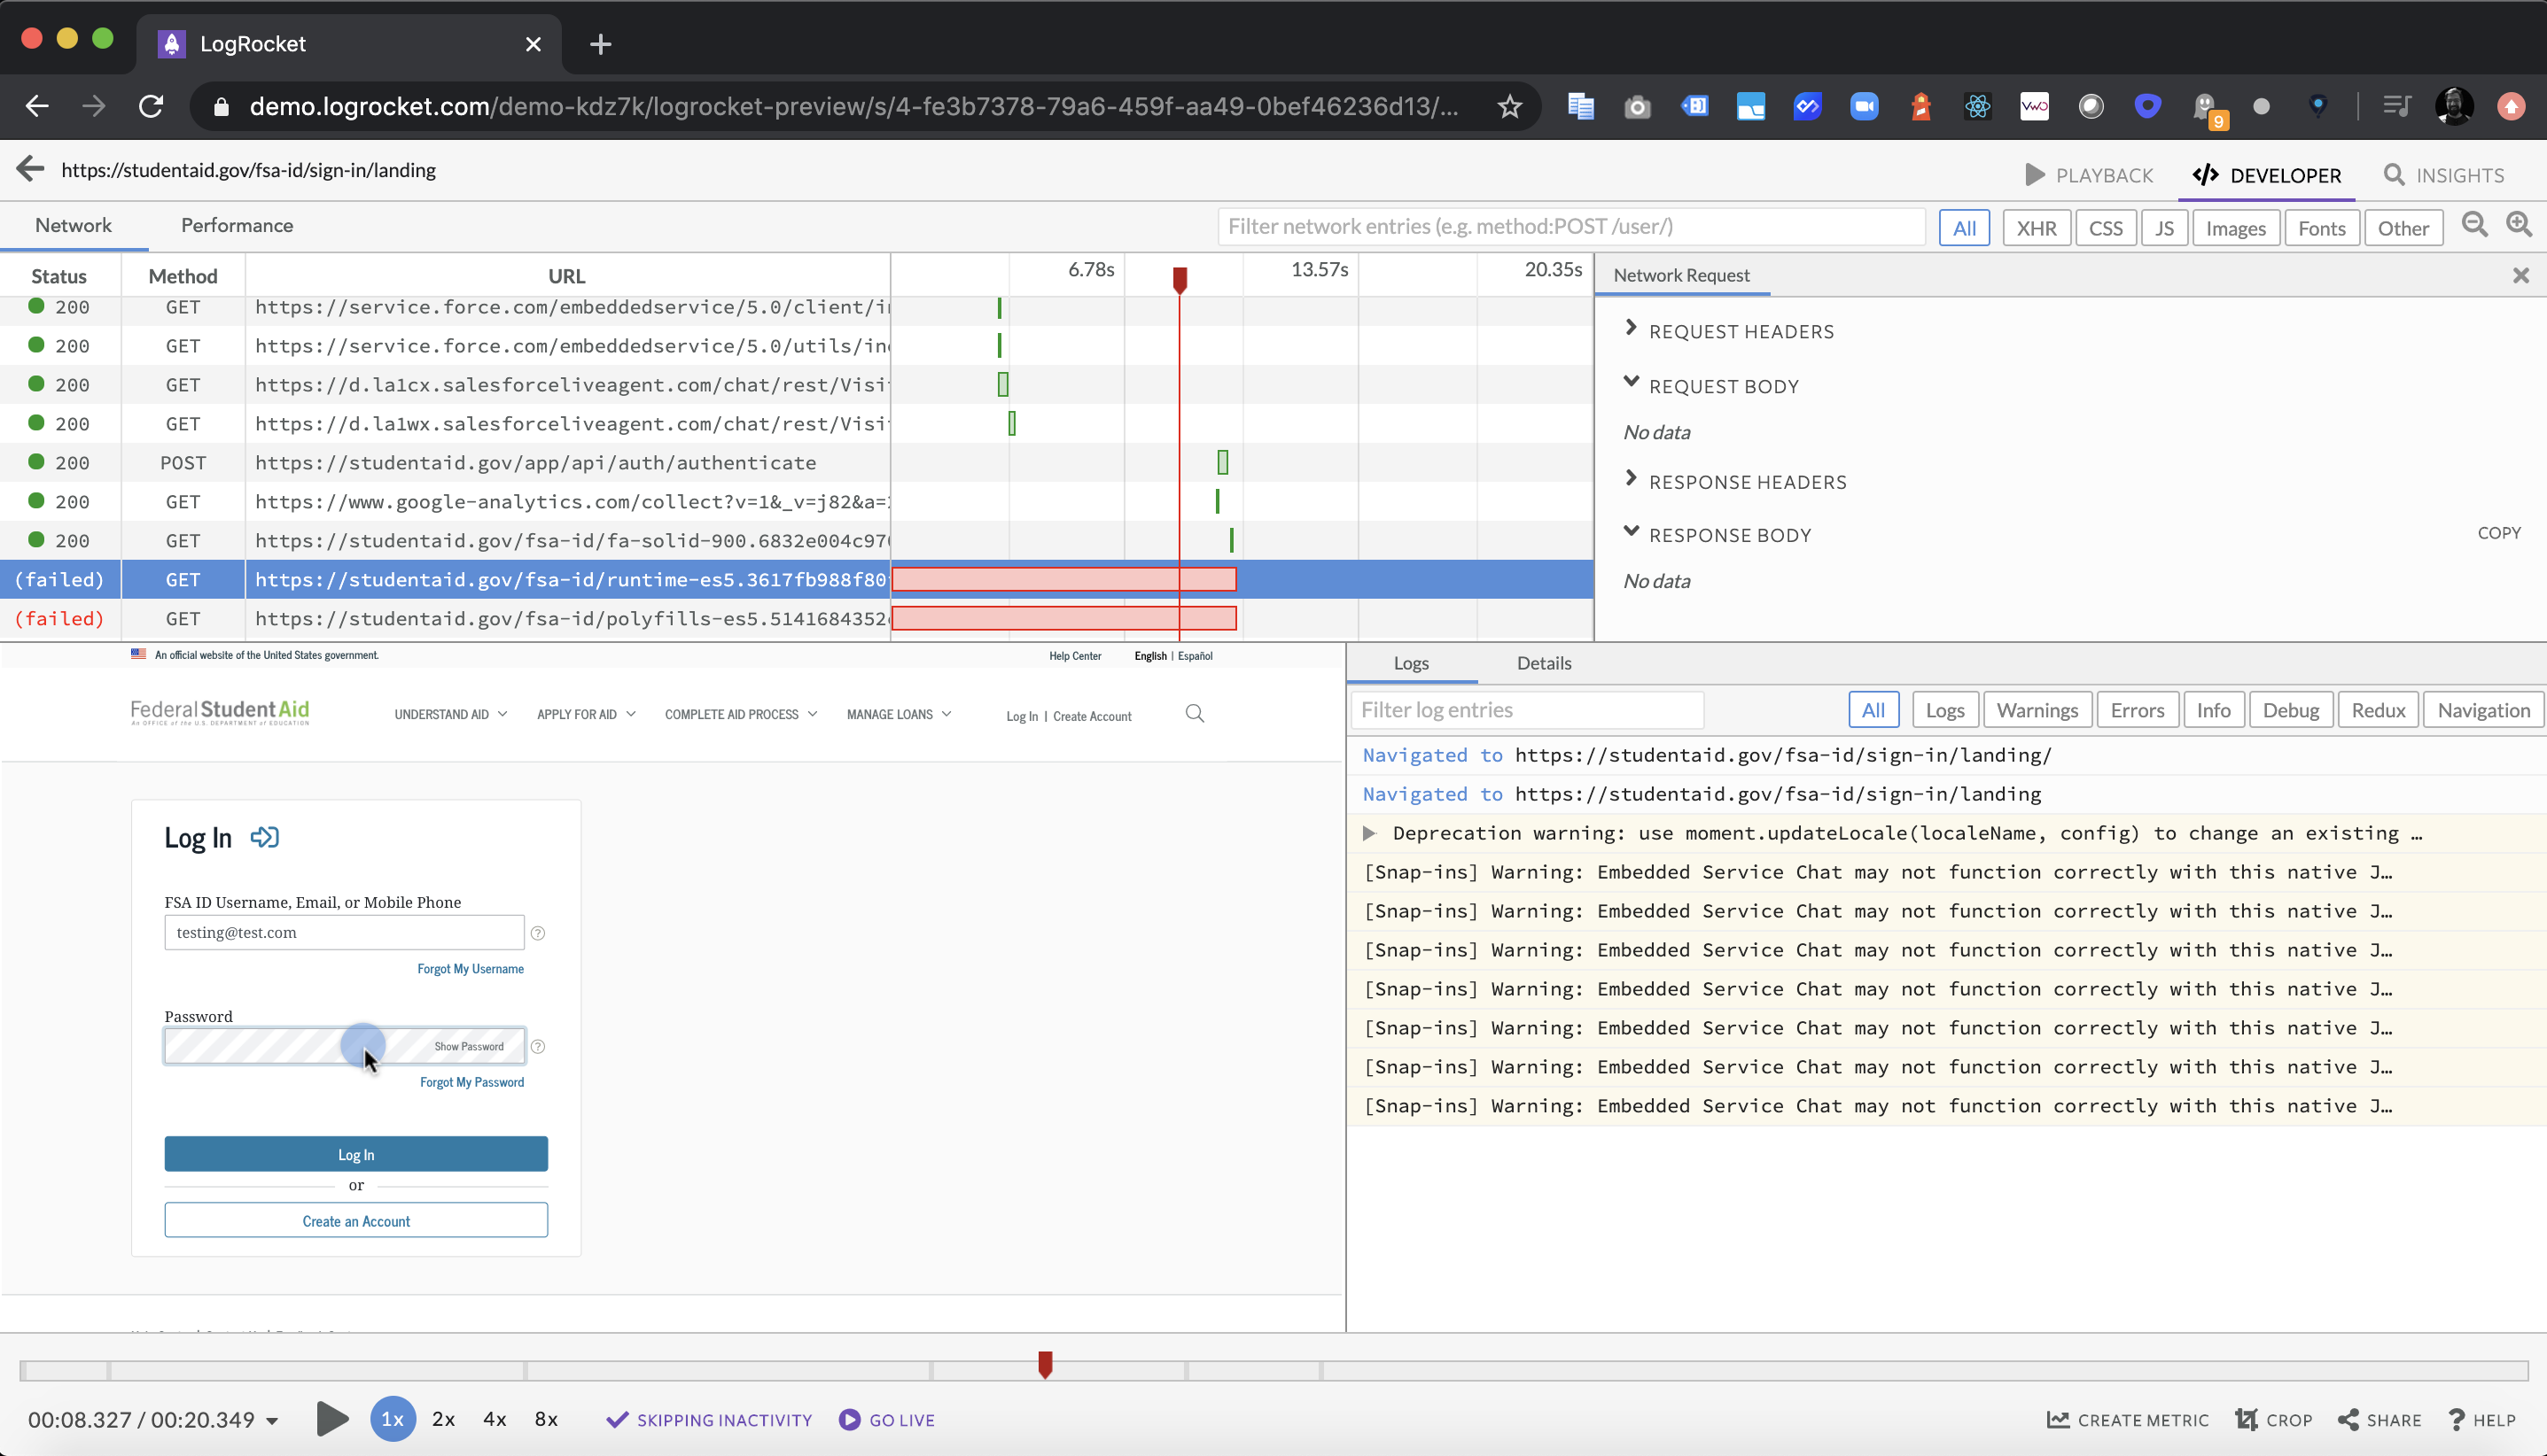Select the Logs tab in bottom panel
The image size is (2547, 1456).
click(1412, 662)
